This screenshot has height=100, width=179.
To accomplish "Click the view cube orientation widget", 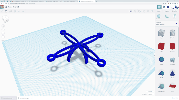I will (5, 19).
